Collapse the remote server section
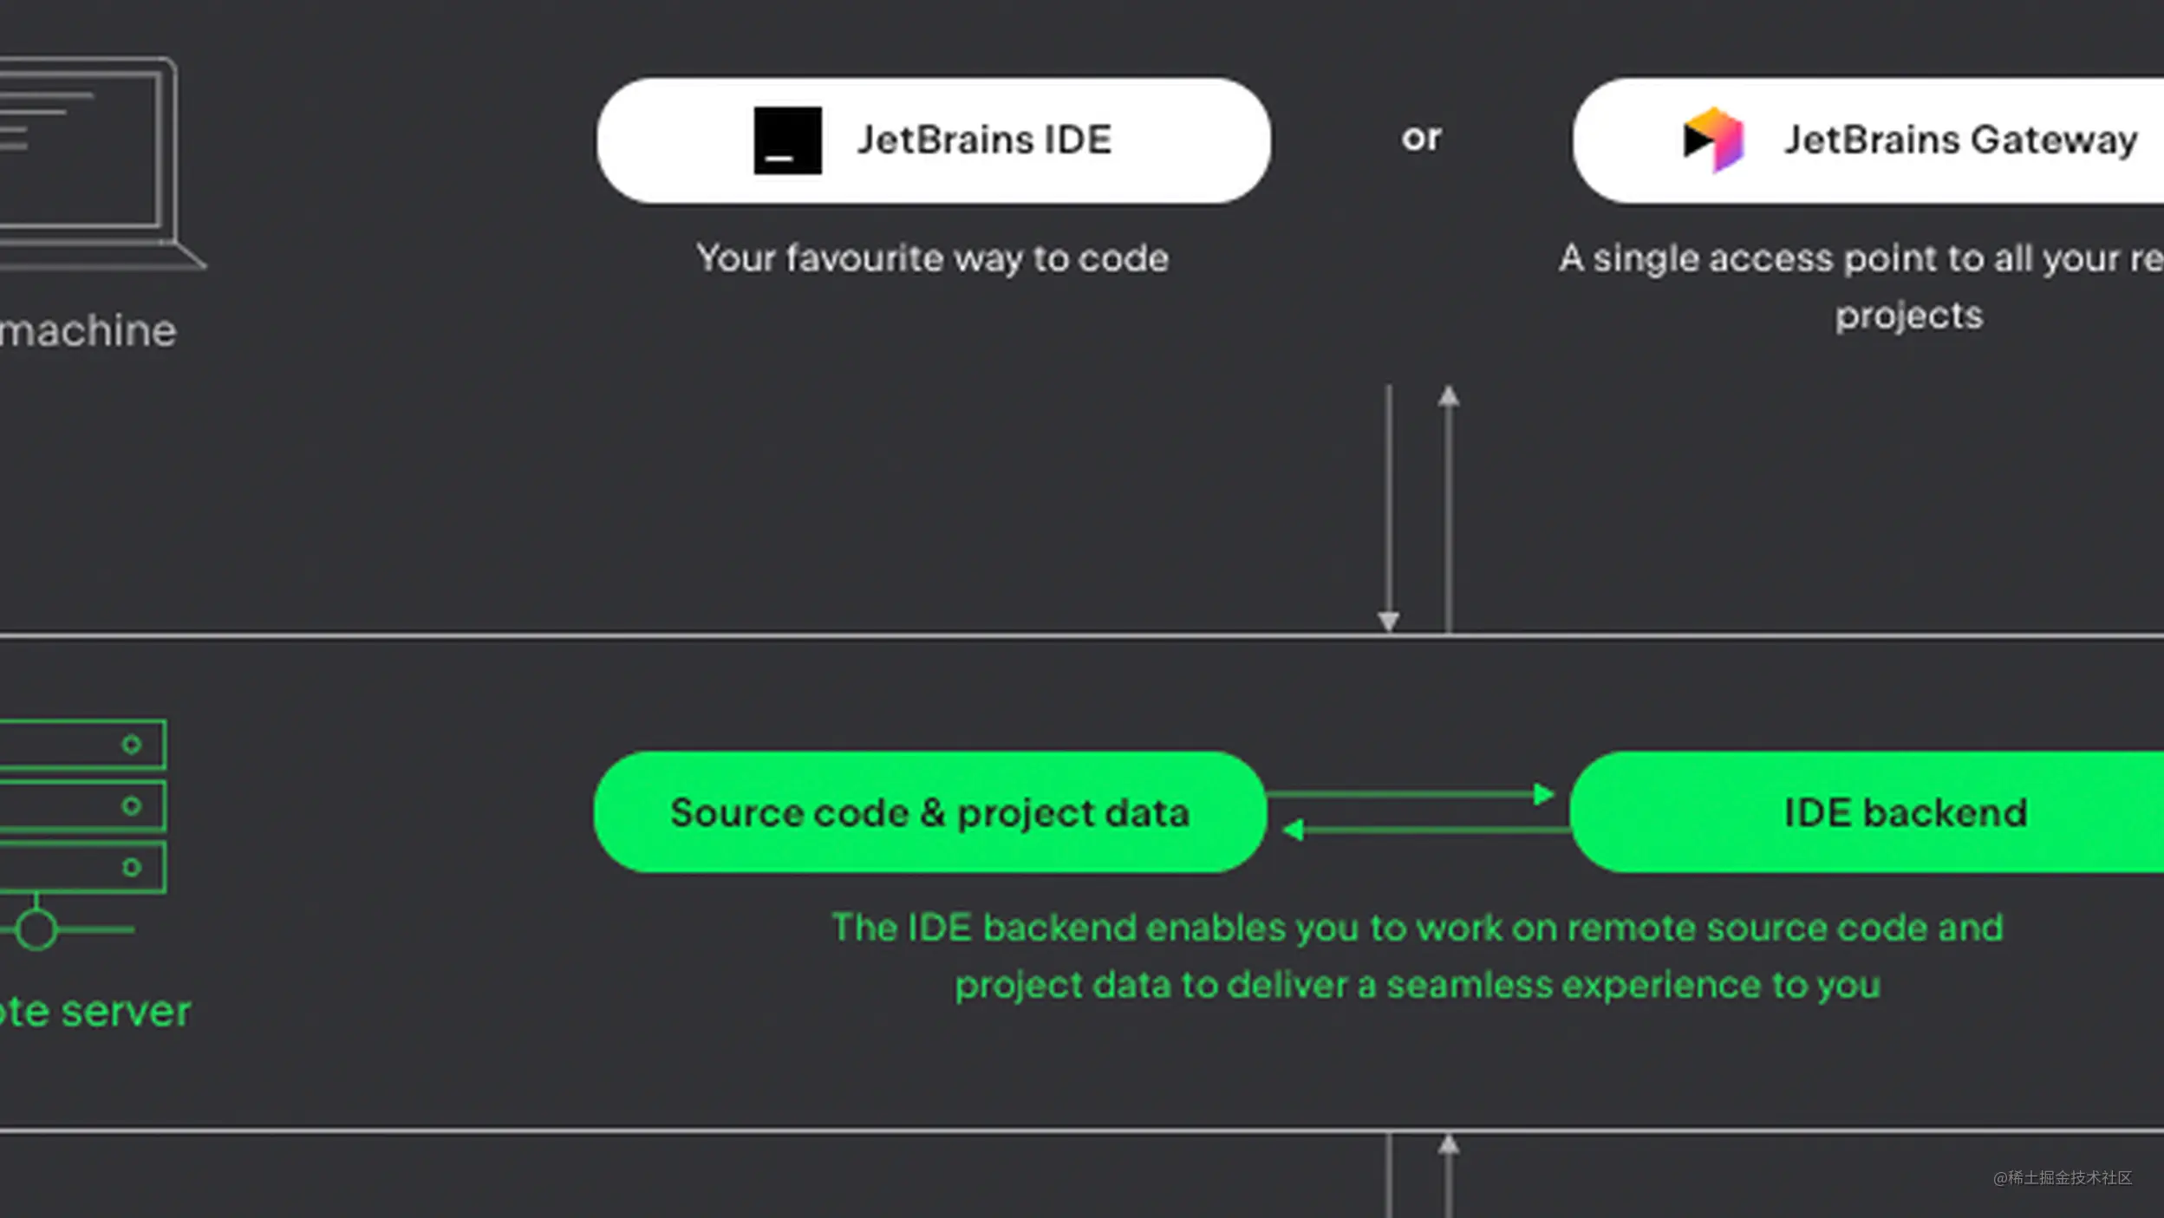The height and width of the screenshot is (1218, 2164). 95,1008
